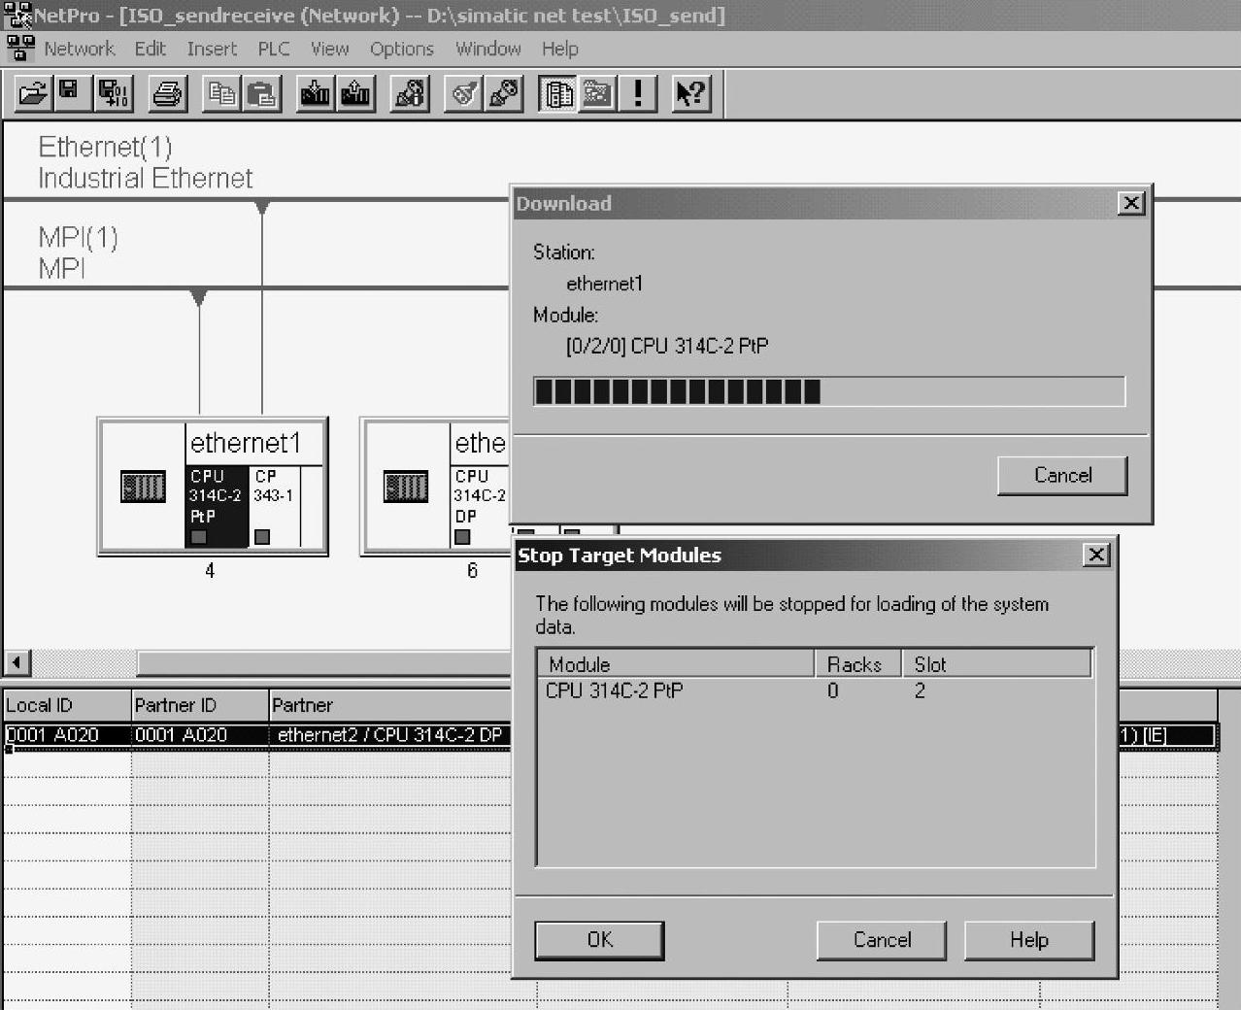This screenshot has height=1010, width=1241.
Task: Open the PLC menu
Action: click(274, 49)
